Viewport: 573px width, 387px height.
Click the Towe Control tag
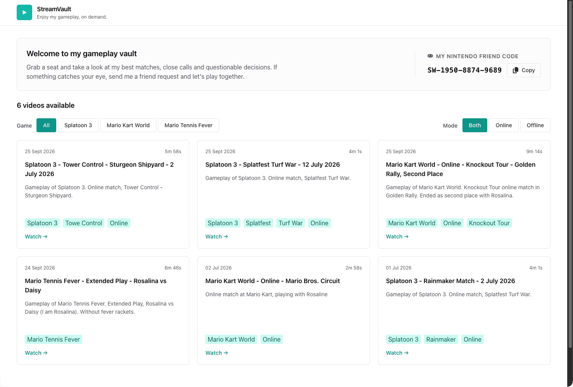[84, 223]
